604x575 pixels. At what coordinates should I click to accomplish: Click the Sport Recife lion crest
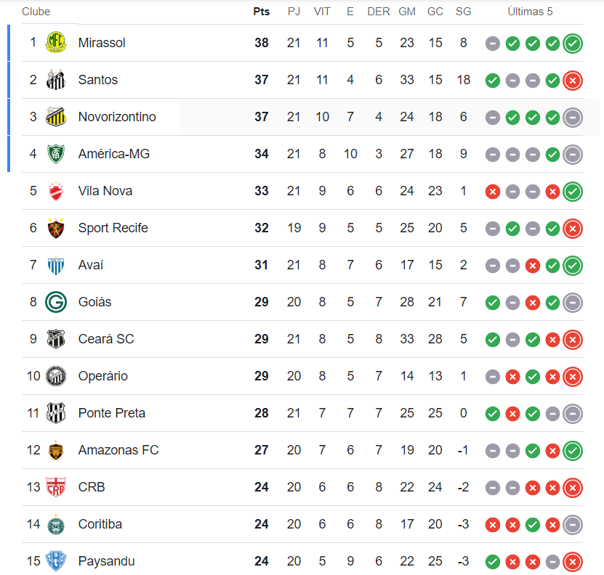56,228
